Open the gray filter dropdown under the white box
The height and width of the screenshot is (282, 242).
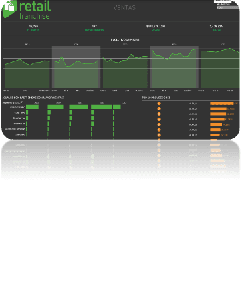point(228,7)
